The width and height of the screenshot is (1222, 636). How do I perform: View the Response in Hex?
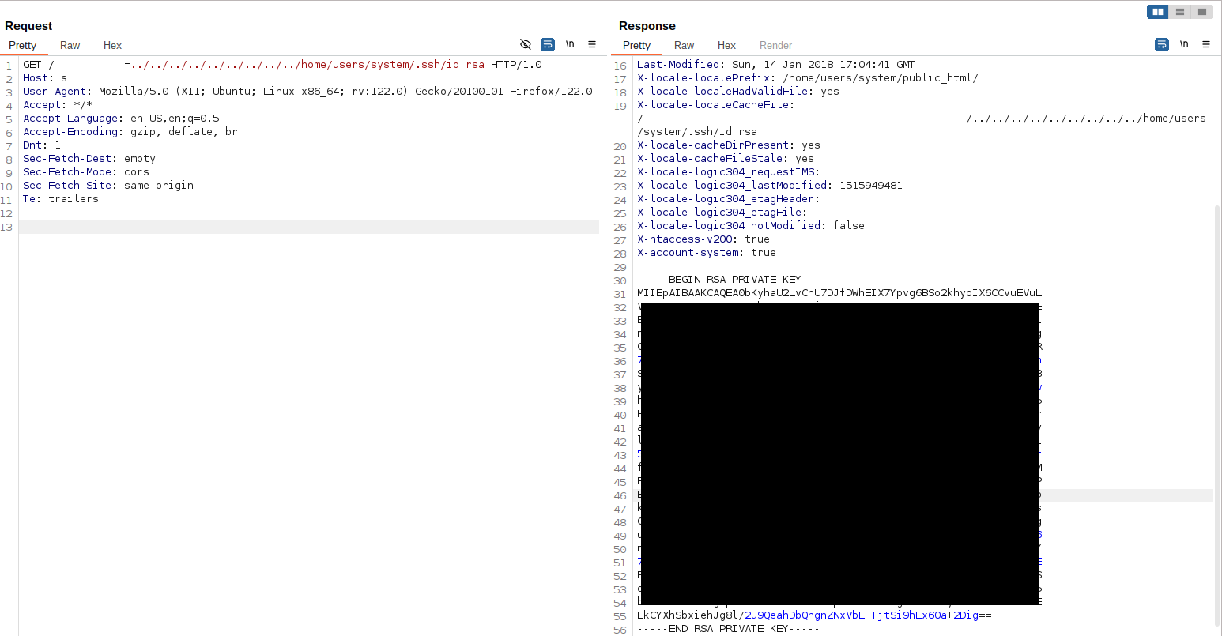click(x=726, y=45)
